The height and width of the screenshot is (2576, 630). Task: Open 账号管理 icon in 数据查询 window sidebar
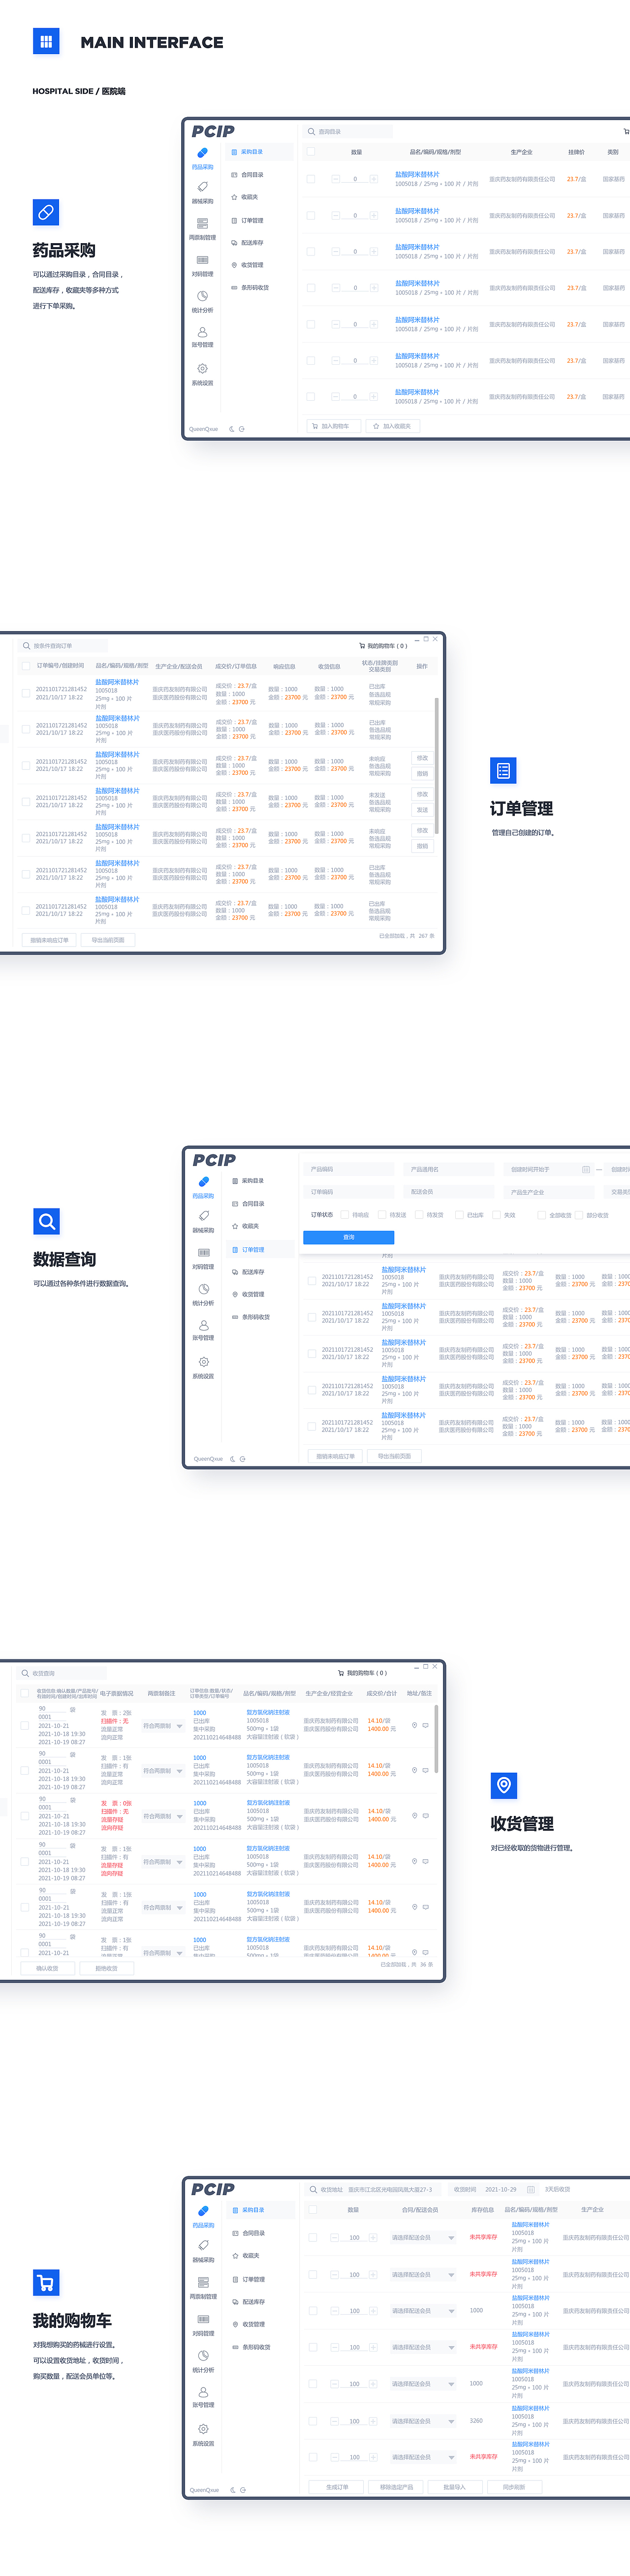click(203, 1325)
